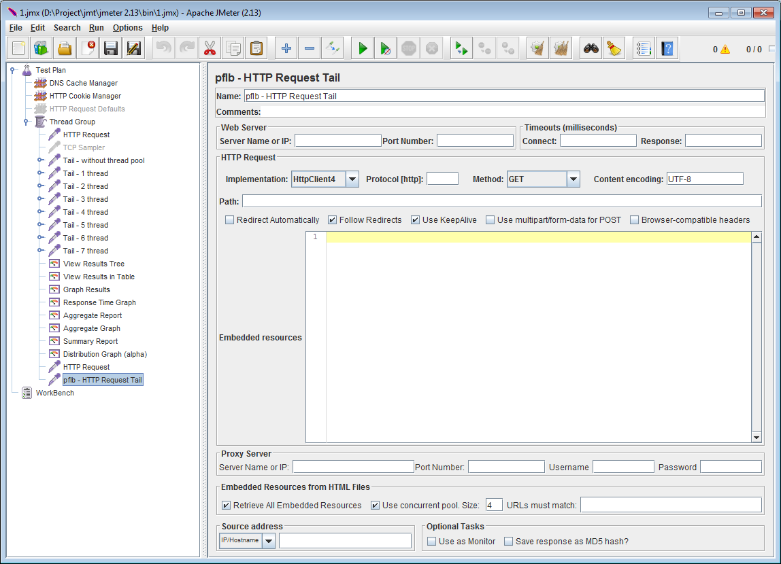Save the test plan with floppy icon
Image resolution: width=781 pixels, height=564 pixels.
click(x=111, y=48)
